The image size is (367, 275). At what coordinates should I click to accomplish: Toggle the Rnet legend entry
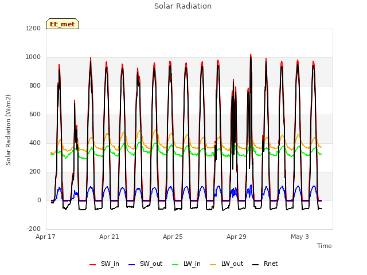(265, 264)
